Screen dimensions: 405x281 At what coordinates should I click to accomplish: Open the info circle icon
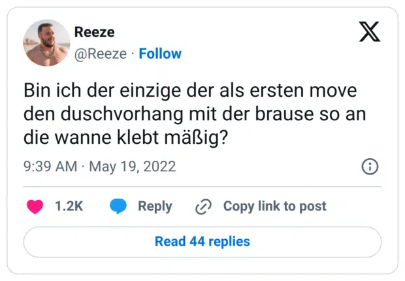pos(370,167)
